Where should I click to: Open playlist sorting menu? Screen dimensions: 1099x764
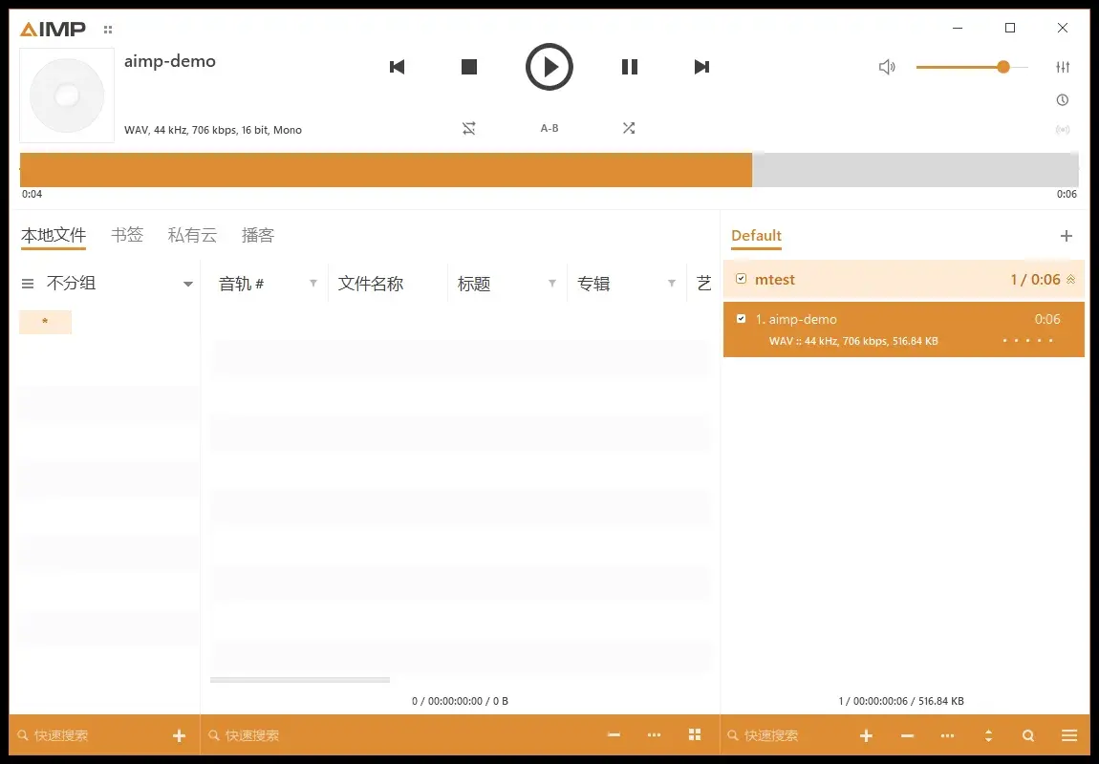point(988,735)
